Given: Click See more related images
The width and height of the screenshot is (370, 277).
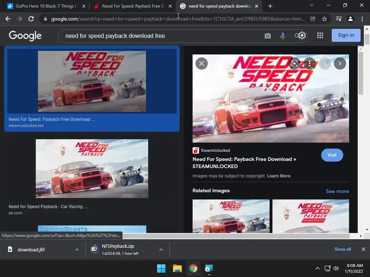Looking at the screenshot, I should coord(337,191).
